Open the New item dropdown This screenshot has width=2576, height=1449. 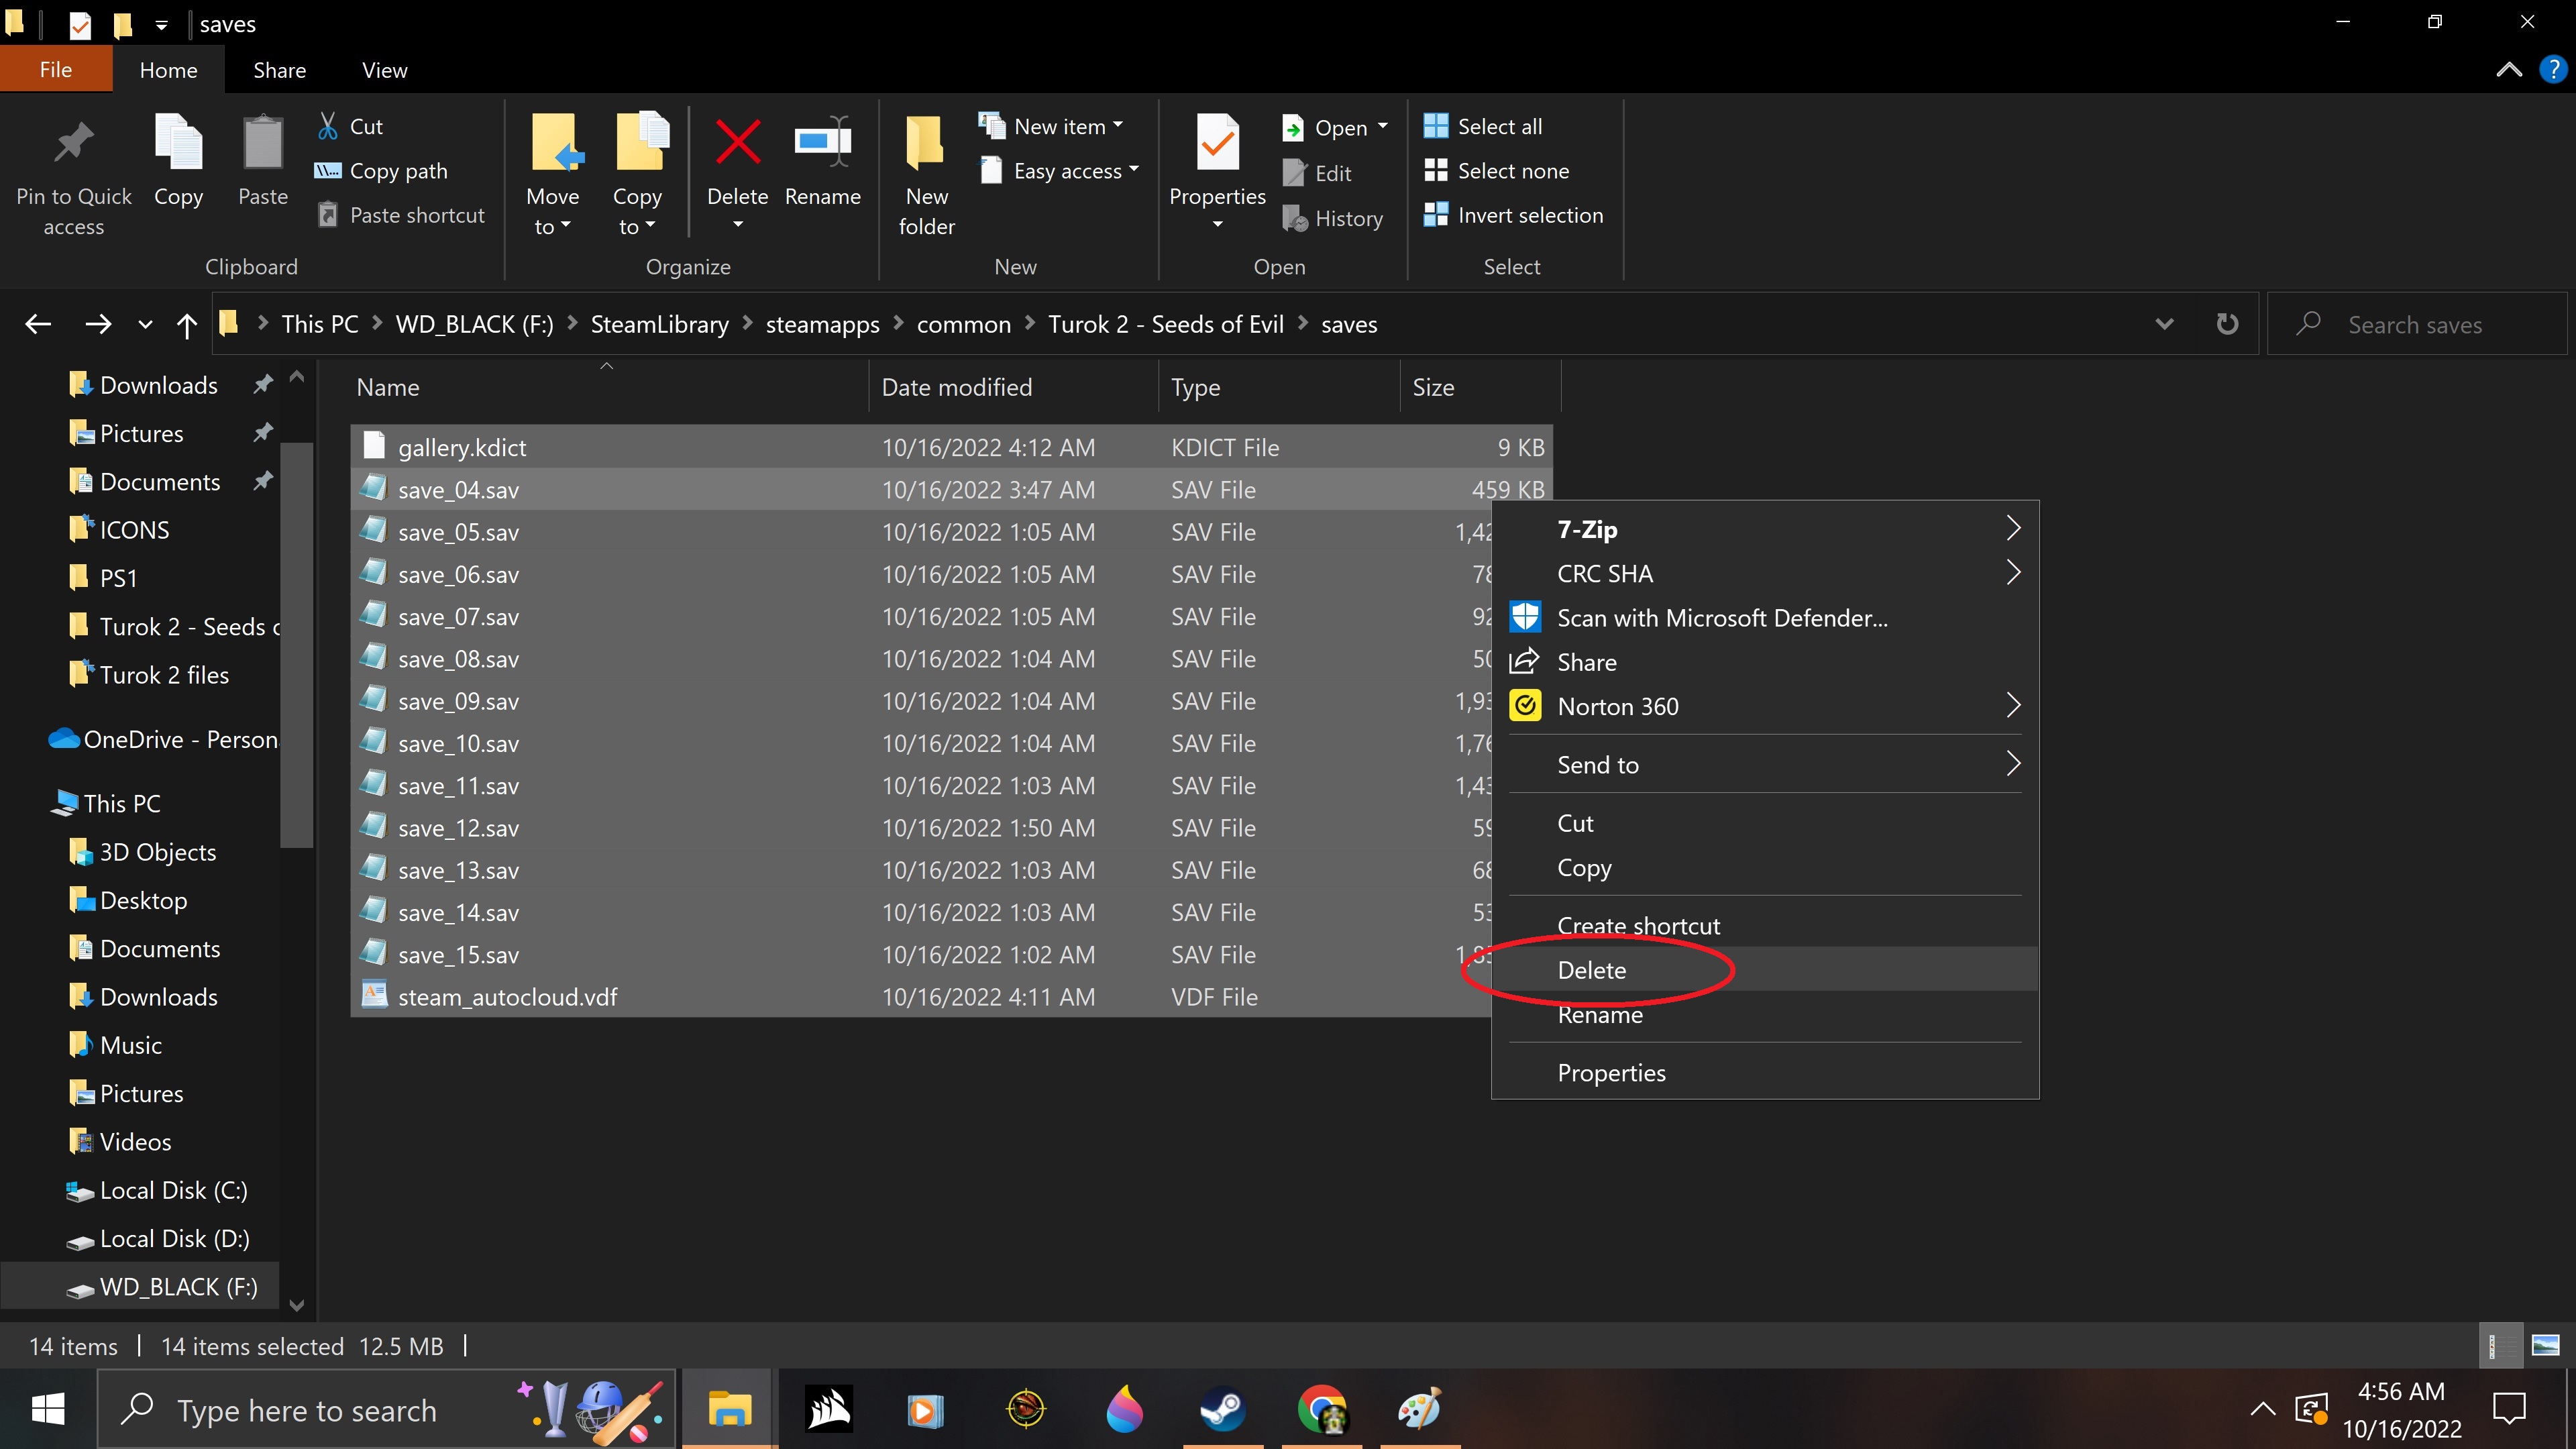[1067, 126]
